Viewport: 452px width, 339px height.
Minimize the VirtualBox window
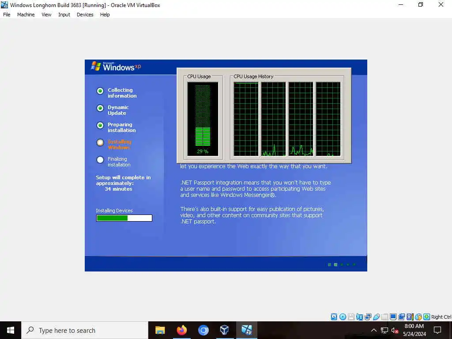click(x=401, y=5)
